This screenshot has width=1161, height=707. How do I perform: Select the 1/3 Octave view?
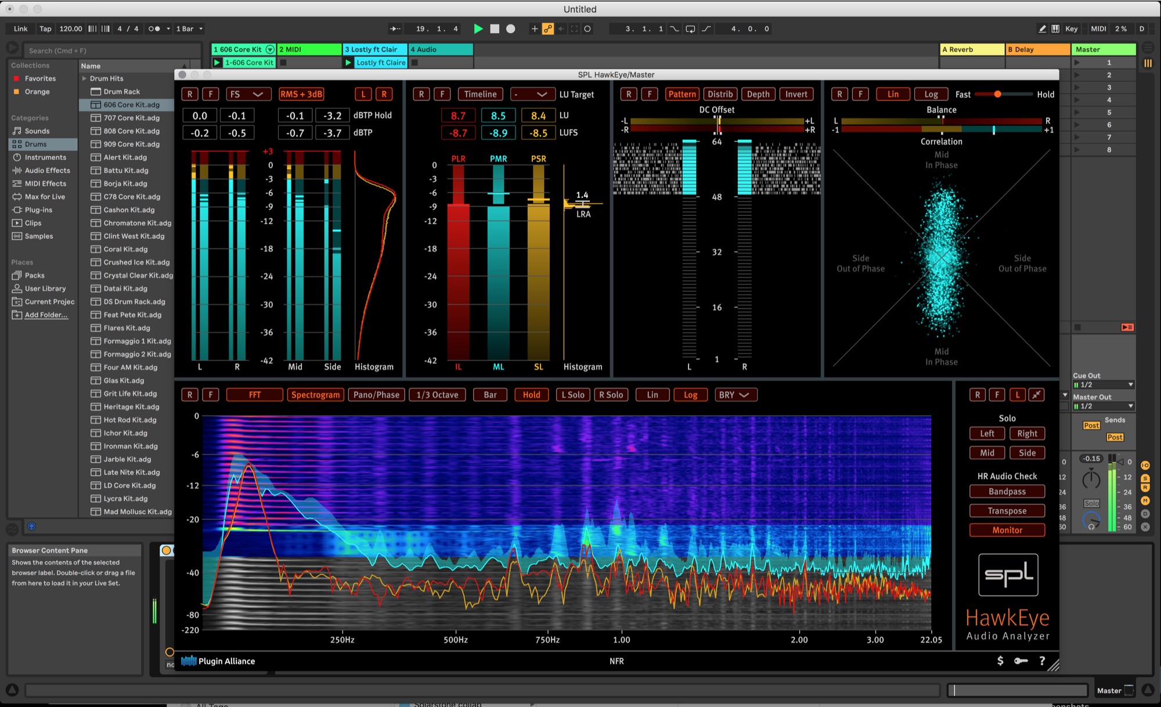(437, 395)
